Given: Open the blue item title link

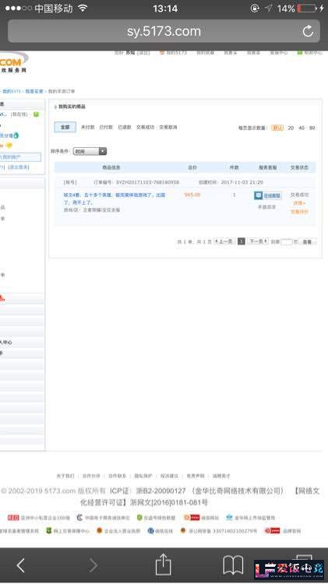Looking at the screenshot, I should point(114,198).
